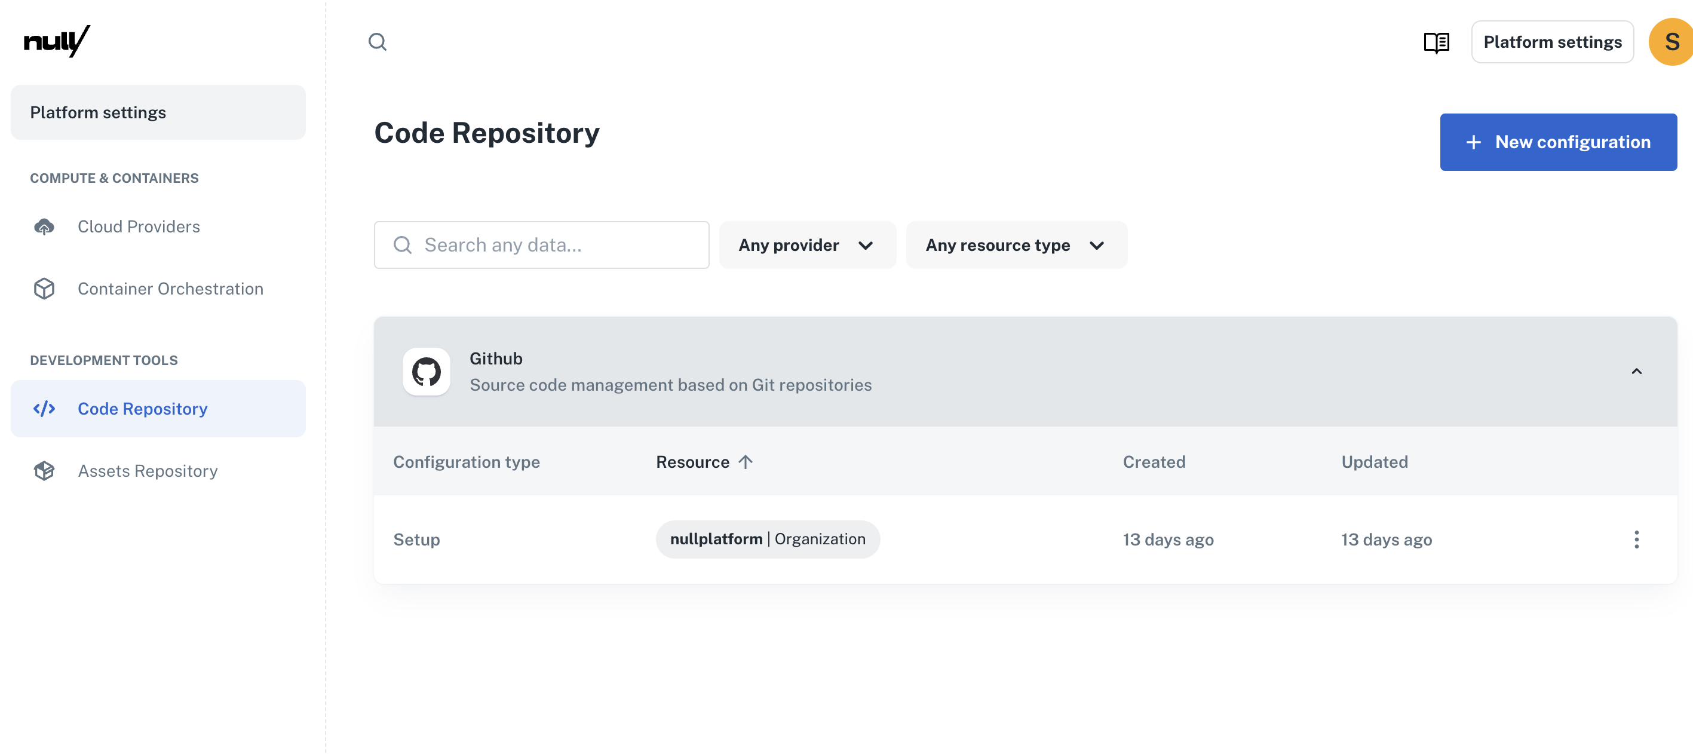
Task: Click the COMPUTE & CONTAINERS section label
Action: click(114, 179)
